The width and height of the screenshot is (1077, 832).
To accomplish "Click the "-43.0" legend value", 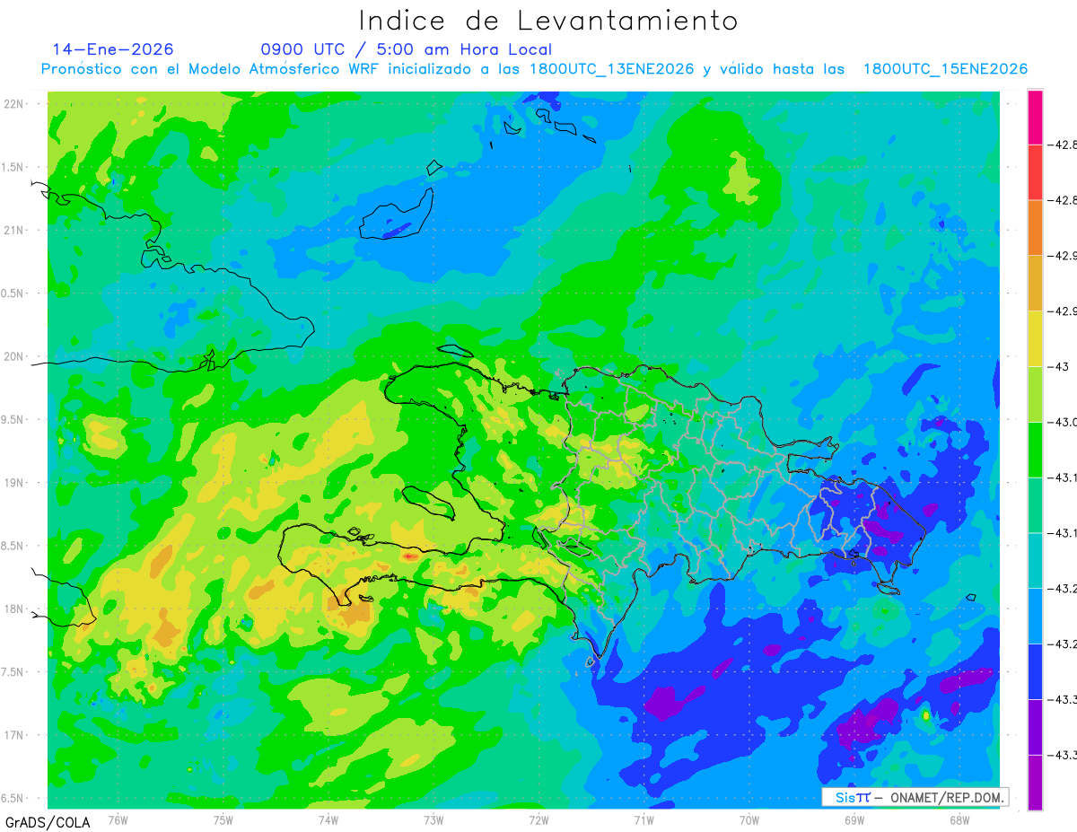I will [1064, 422].
